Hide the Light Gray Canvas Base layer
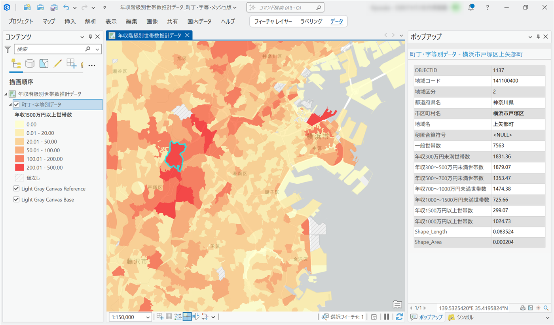The image size is (554, 325). pyautogui.click(x=17, y=200)
